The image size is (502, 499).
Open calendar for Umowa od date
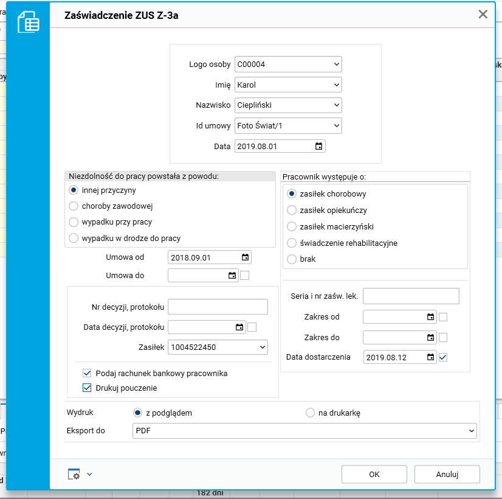point(245,257)
